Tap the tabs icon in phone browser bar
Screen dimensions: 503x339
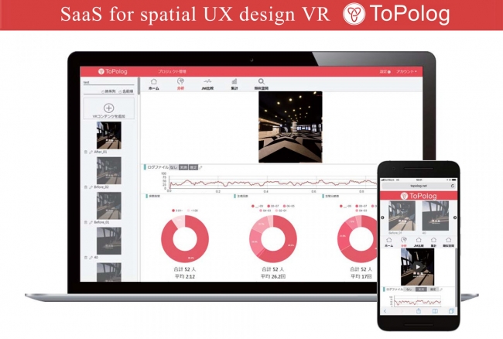tap(451, 311)
